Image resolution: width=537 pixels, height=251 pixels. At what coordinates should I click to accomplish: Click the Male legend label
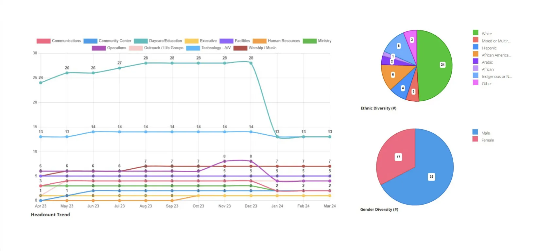486,133
